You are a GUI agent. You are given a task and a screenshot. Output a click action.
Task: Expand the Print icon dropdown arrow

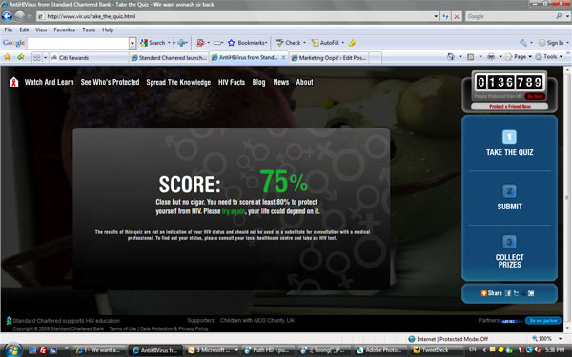(x=500, y=57)
